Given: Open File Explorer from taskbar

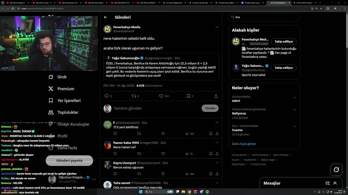Looking at the screenshot, I should coord(183,192).
